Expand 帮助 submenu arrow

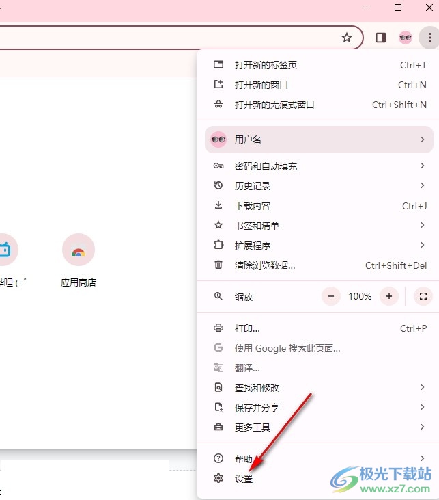423,458
